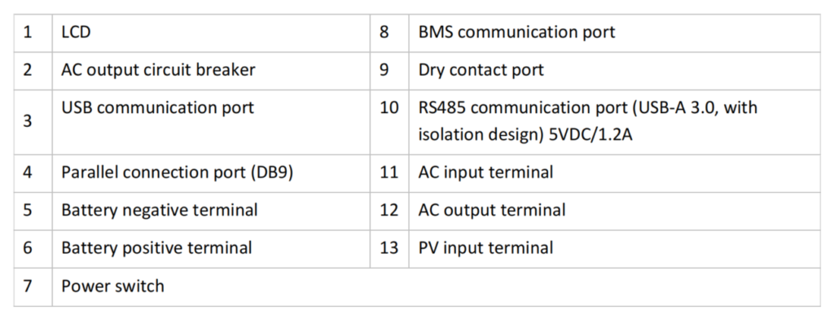
Task: Click number 1 in the index column
Action: pos(28,33)
